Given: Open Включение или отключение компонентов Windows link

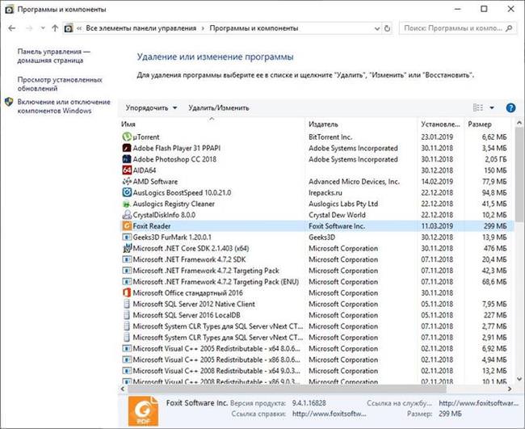Looking at the screenshot, I should point(64,106).
